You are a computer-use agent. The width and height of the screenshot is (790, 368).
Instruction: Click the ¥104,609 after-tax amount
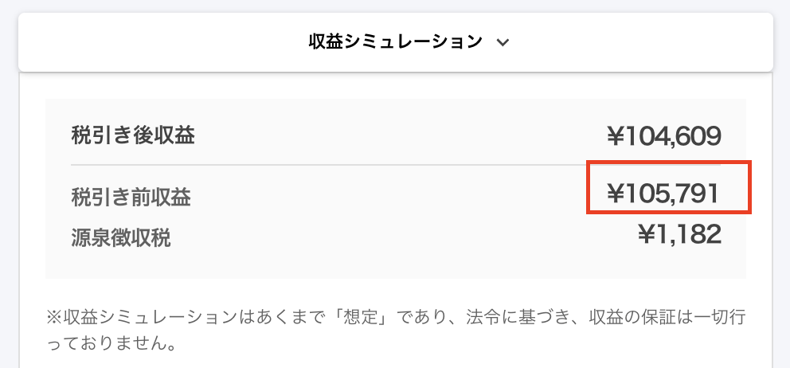coord(663,136)
